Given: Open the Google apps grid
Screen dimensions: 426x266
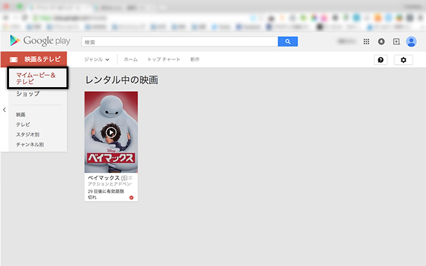Looking at the screenshot, I should coord(366,41).
